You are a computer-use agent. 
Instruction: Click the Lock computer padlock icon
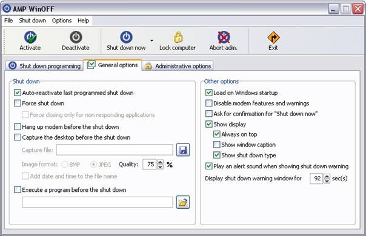[178, 38]
